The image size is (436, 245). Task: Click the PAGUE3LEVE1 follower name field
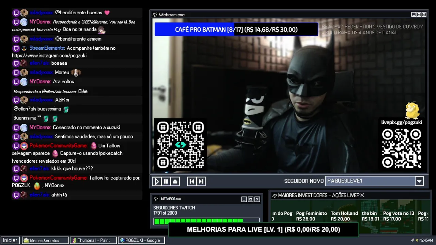coord(370,181)
